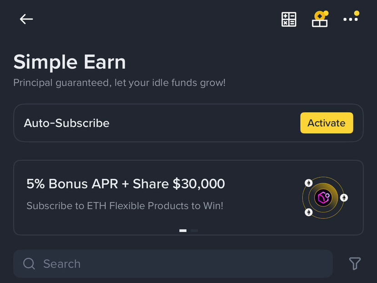Tap 'Subscribe to ETH Flexible Products to Win!' text

coord(125,206)
